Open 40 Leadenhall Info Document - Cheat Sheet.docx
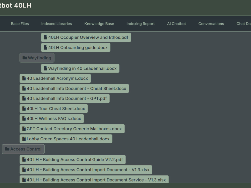This screenshot has width=251, height=188. [x=74, y=88]
